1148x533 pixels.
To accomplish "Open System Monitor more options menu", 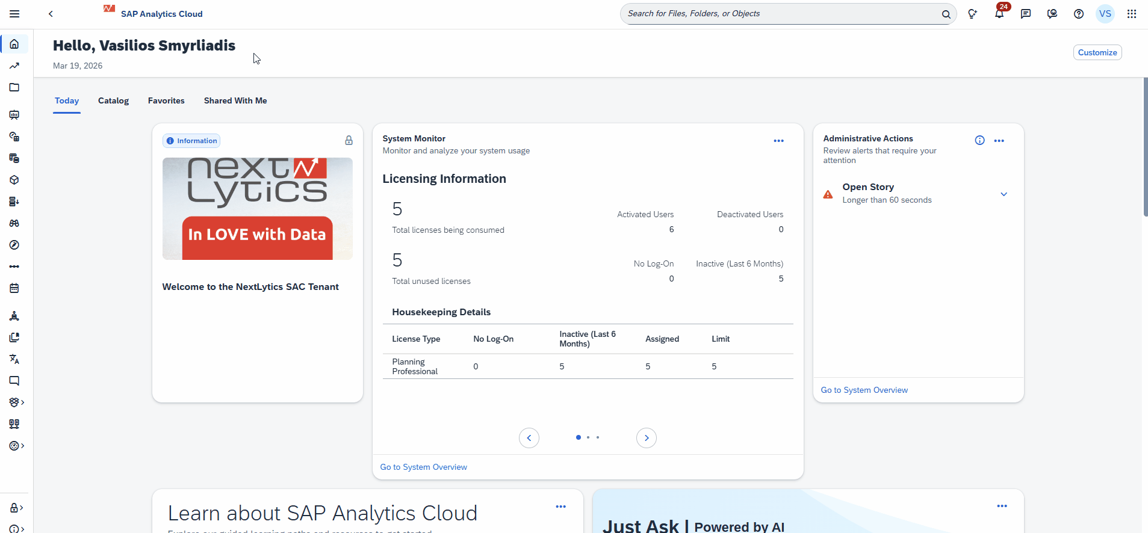I will point(778,141).
